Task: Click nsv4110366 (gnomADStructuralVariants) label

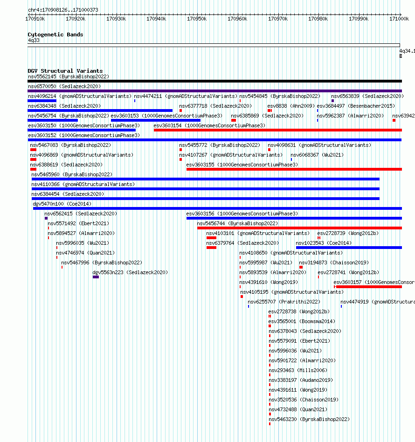Action: [83, 184]
